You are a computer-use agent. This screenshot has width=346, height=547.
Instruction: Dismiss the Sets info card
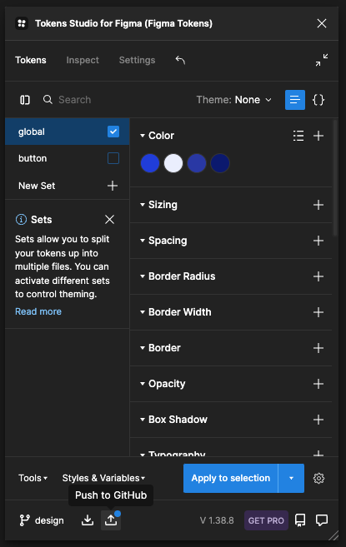[109, 220]
